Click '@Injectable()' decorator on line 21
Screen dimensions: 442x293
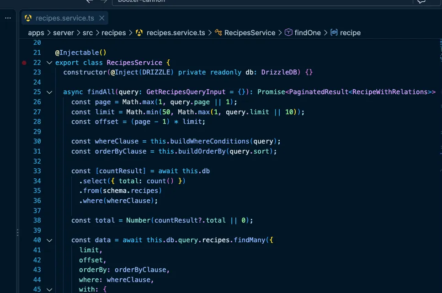pos(80,53)
